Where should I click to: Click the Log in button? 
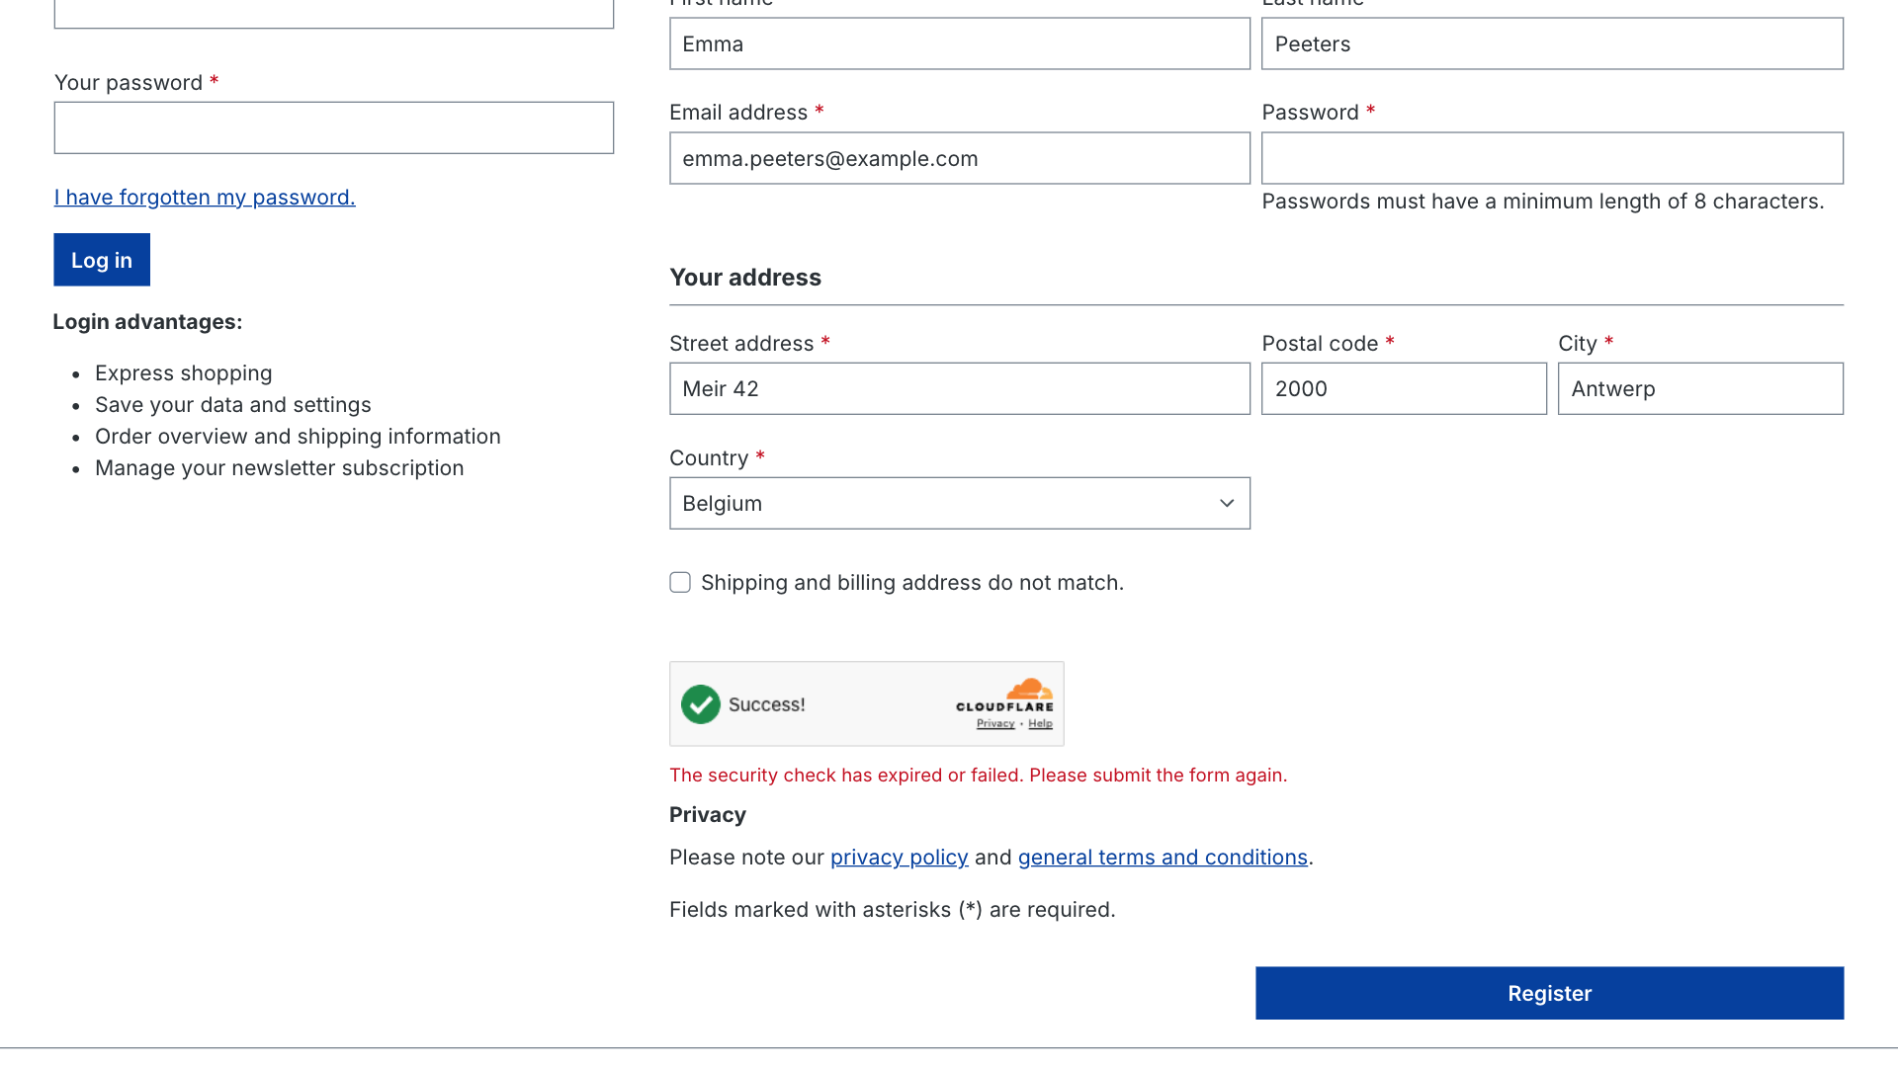(102, 260)
